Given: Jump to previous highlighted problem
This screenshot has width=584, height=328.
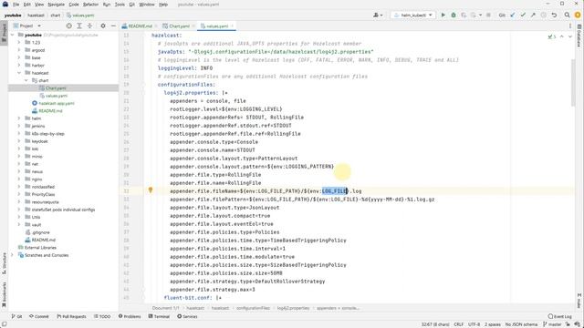Looking at the screenshot, I should pos(562,36).
